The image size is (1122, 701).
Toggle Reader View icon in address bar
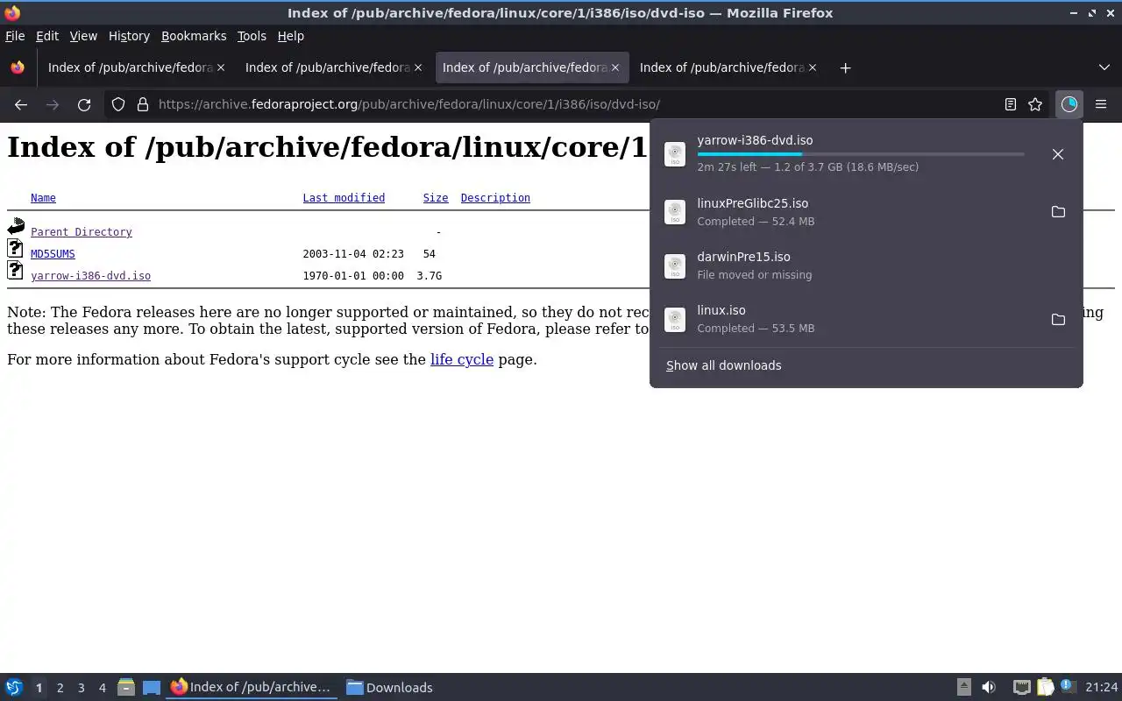(1010, 104)
